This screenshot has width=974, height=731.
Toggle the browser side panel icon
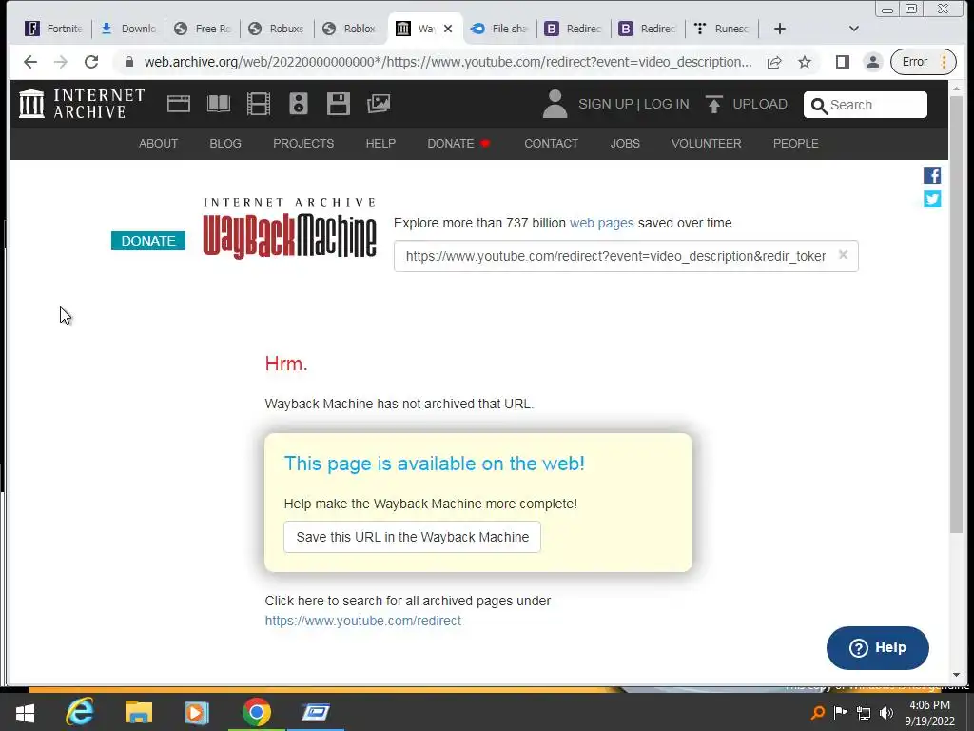point(843,62)
